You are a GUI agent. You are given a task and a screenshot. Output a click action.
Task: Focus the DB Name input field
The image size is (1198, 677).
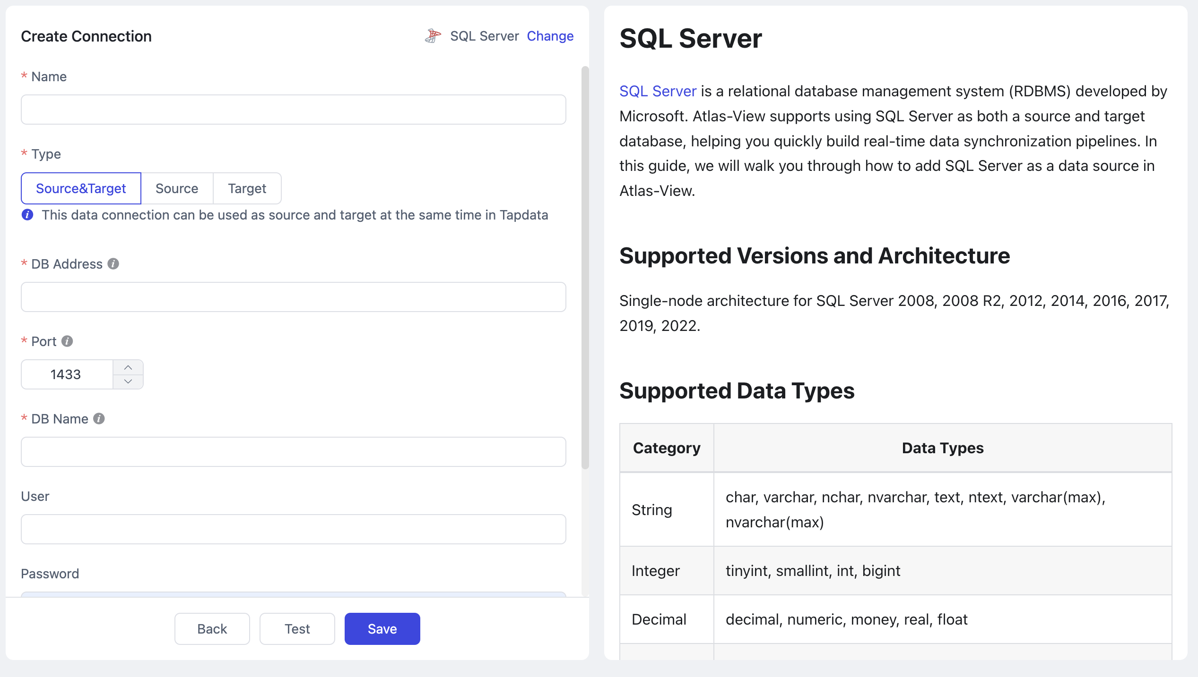tap(294, 452)
